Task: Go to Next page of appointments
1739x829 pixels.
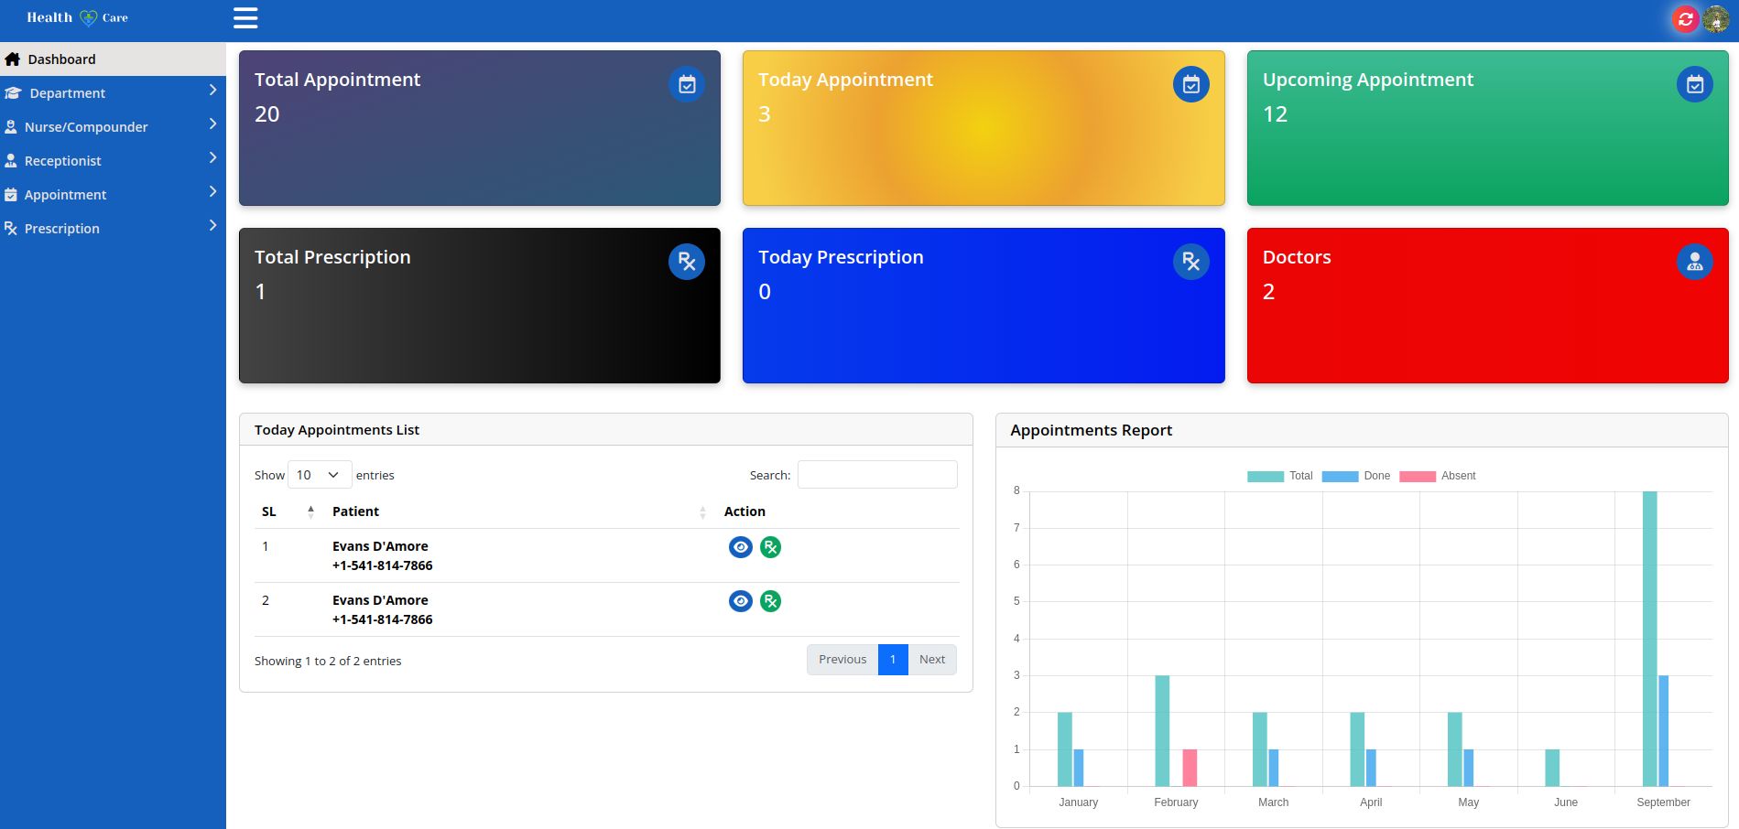Action: [932, 660]
